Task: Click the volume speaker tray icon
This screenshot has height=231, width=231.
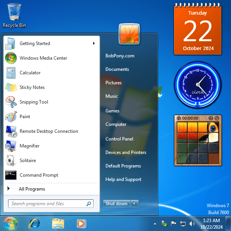Action: pyautogui.click(x=192, y=224)
